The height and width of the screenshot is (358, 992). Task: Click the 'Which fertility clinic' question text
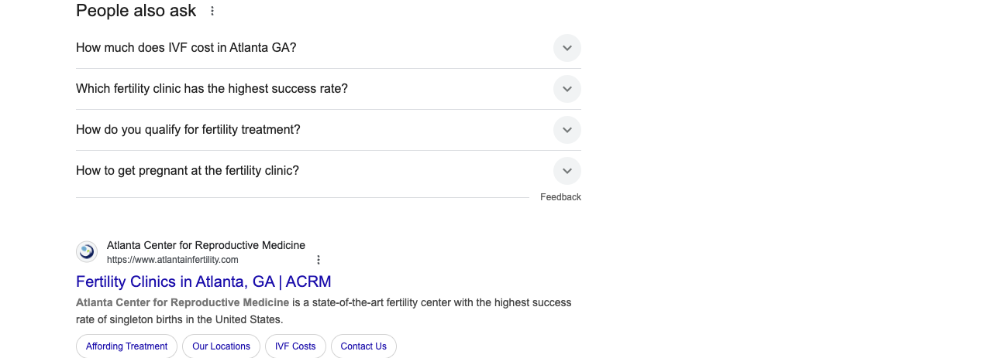point(212,89)
